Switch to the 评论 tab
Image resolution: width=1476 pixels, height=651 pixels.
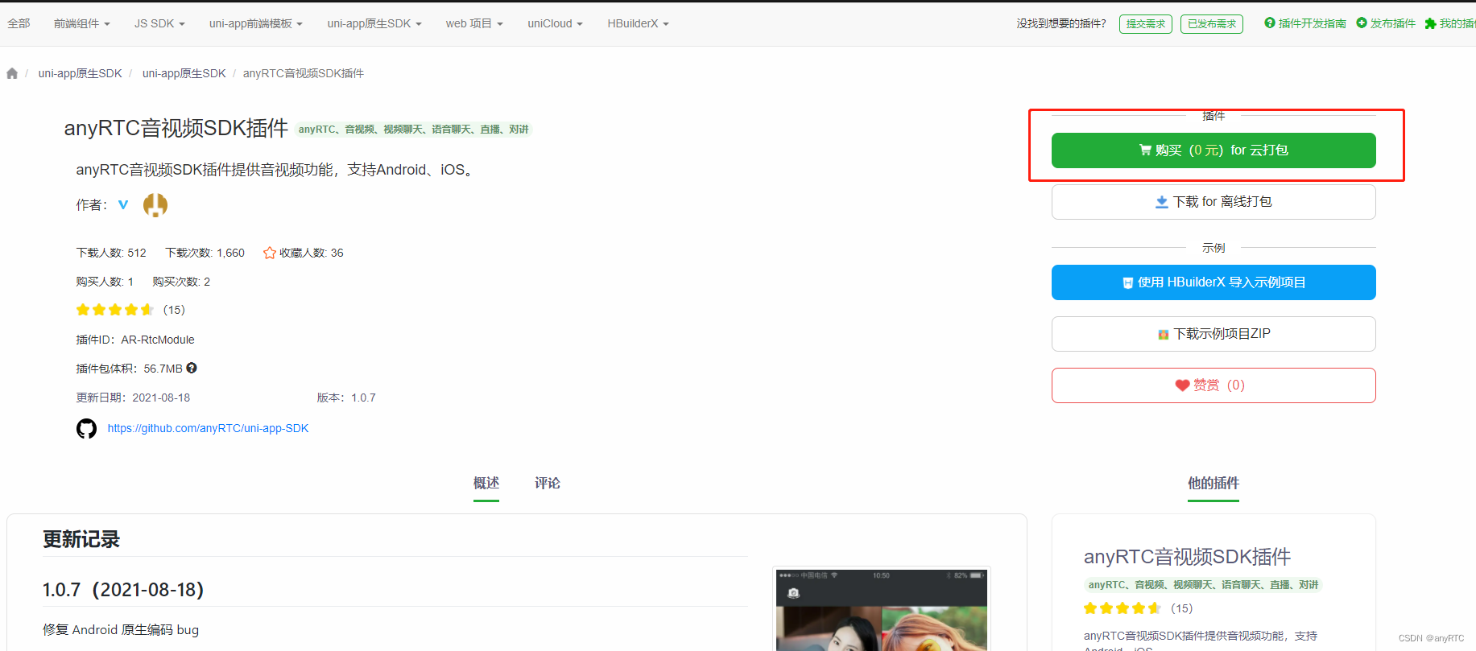point(548,483)
